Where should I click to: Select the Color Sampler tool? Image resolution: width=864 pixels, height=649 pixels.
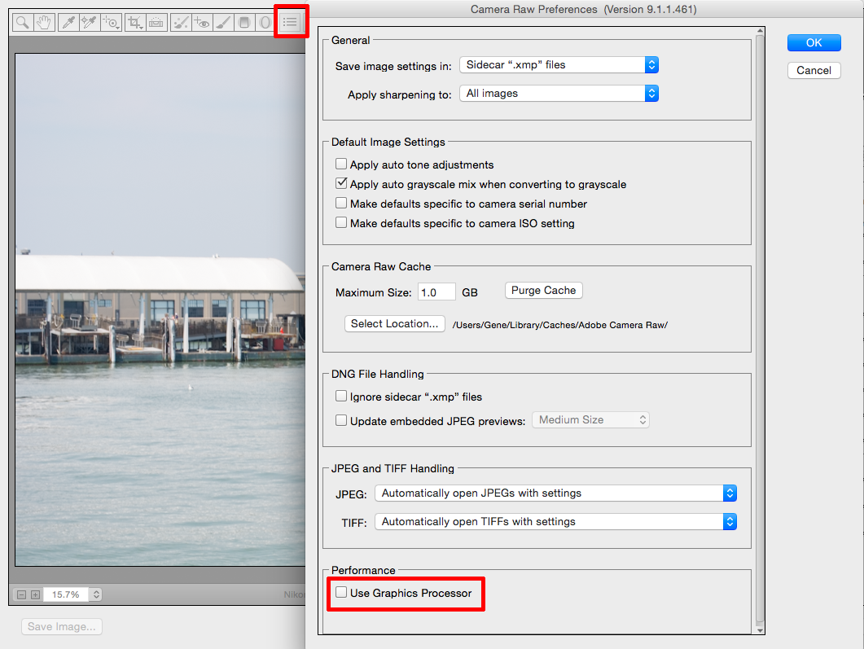pyautogui.click(x=89, y=22)
